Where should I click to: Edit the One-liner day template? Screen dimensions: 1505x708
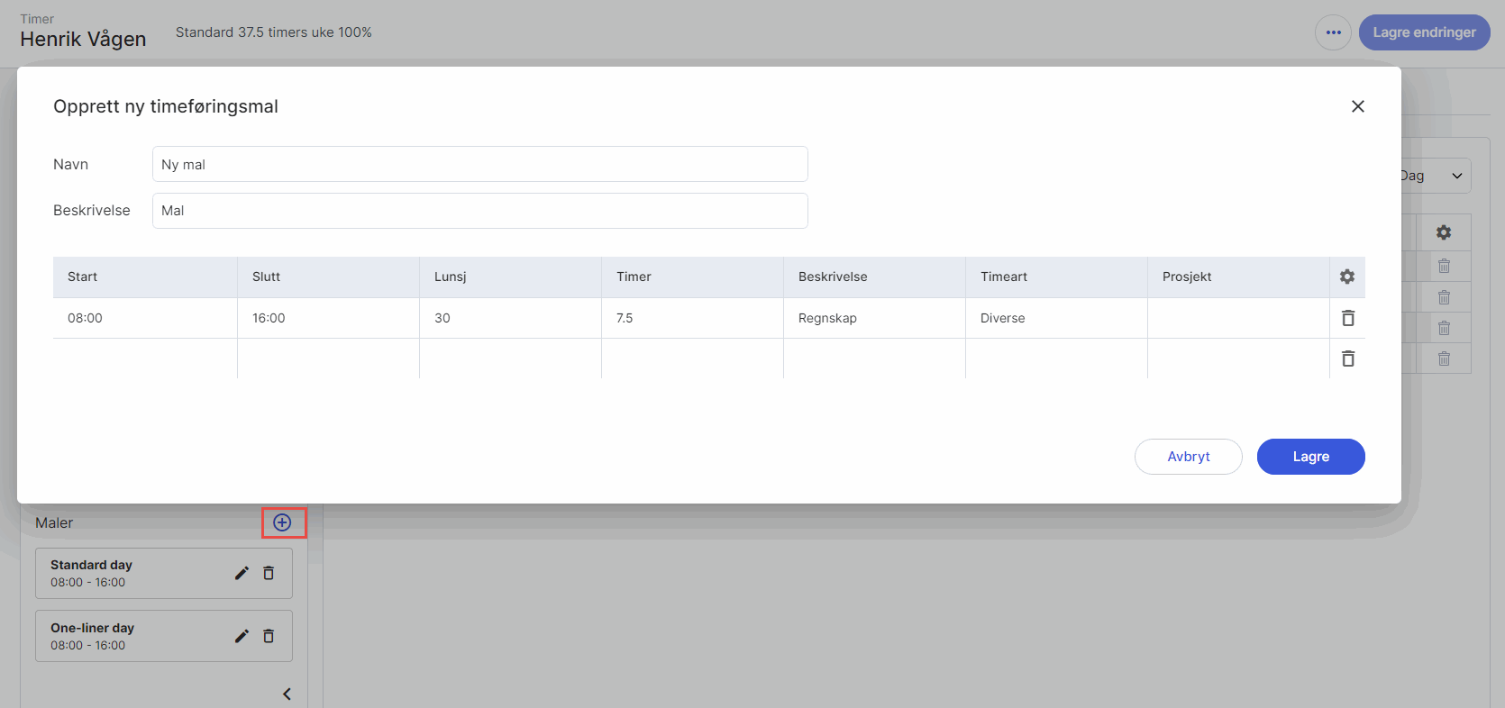242,636
